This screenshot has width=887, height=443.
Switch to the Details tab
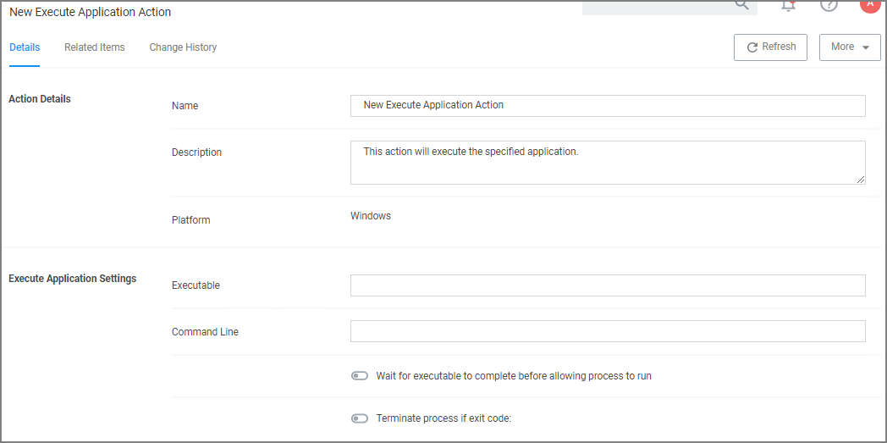25,47
